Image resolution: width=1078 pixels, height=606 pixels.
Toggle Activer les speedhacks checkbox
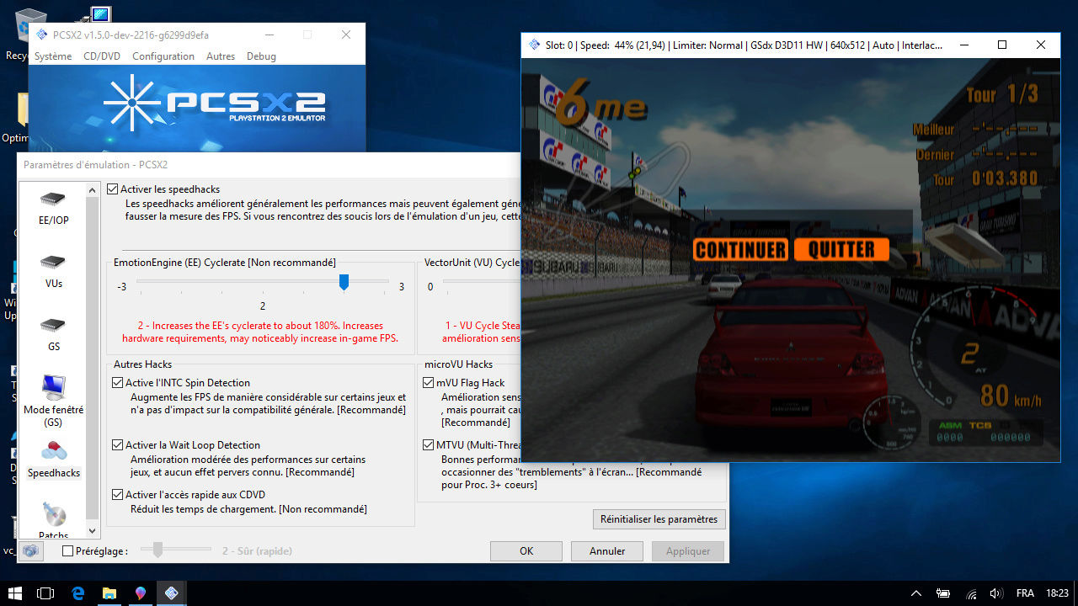point(114,189)
